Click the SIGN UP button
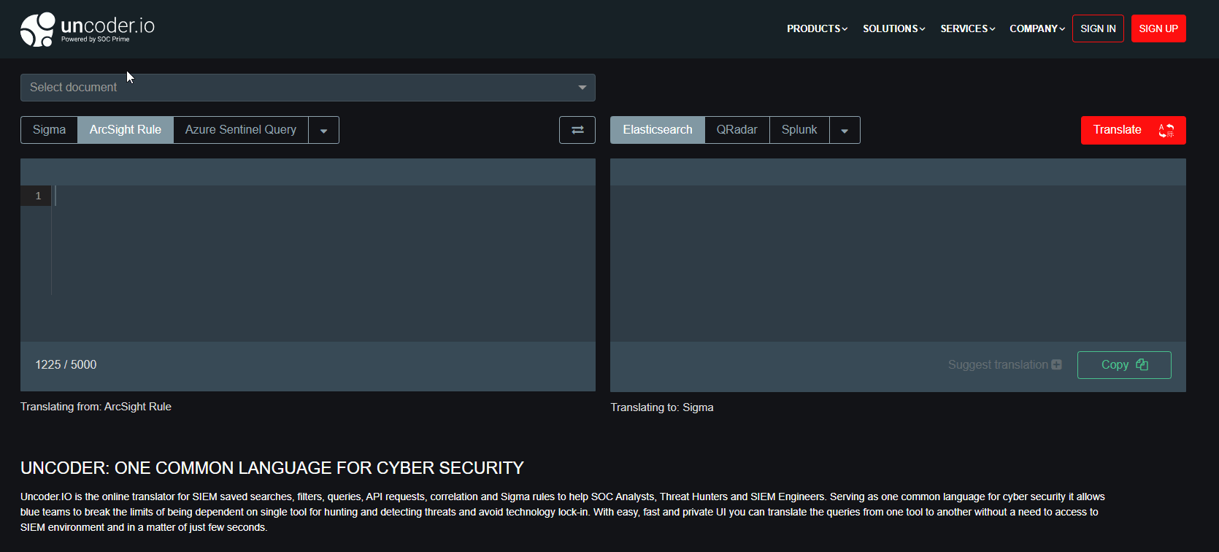This screenshot has width=1219, height=552. 1158,28
